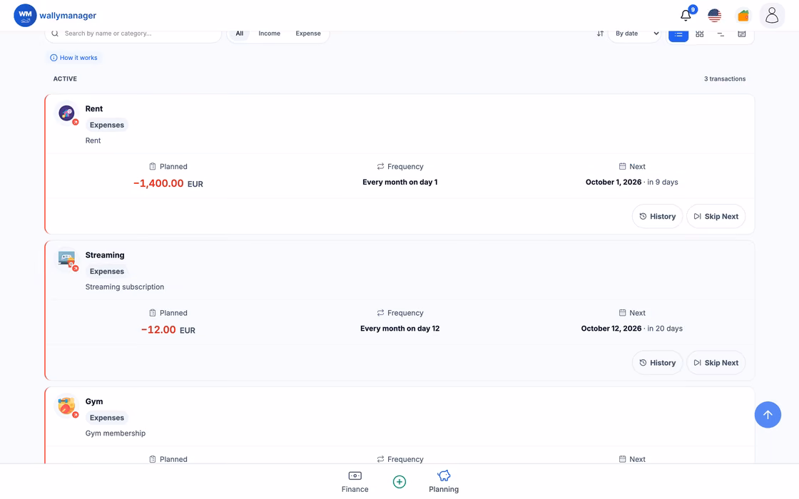This screenshot has height=499, width=799.
Task: Open the user profile avatar
Action: point(772,15)
